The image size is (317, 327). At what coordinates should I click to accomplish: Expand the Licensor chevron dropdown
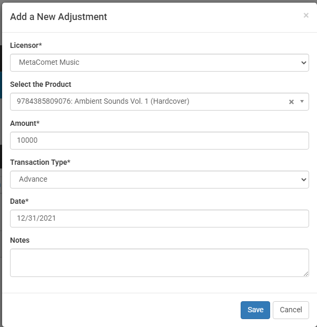tap(304, 63)
